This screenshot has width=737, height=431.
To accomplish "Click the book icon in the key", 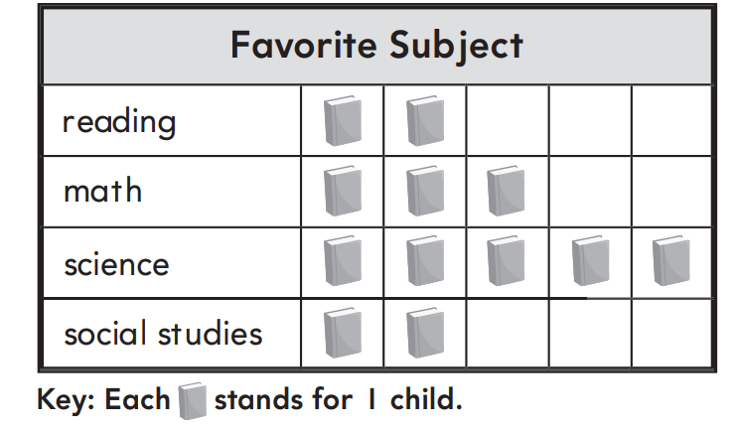I will click(193, 401).
